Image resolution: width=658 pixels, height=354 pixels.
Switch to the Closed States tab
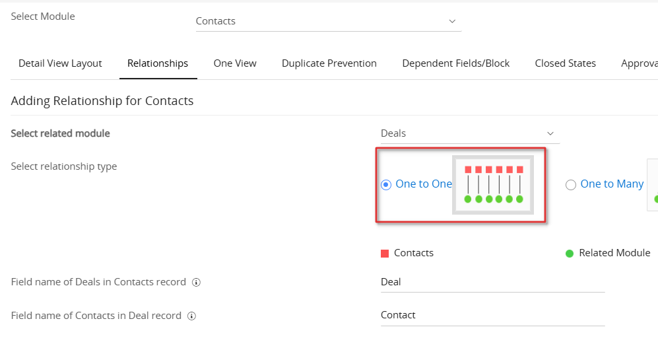pos(566,63)
